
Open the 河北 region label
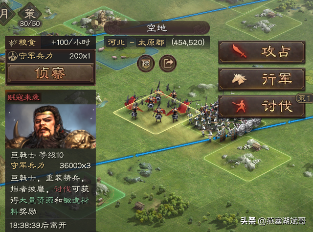pos(116,43)
